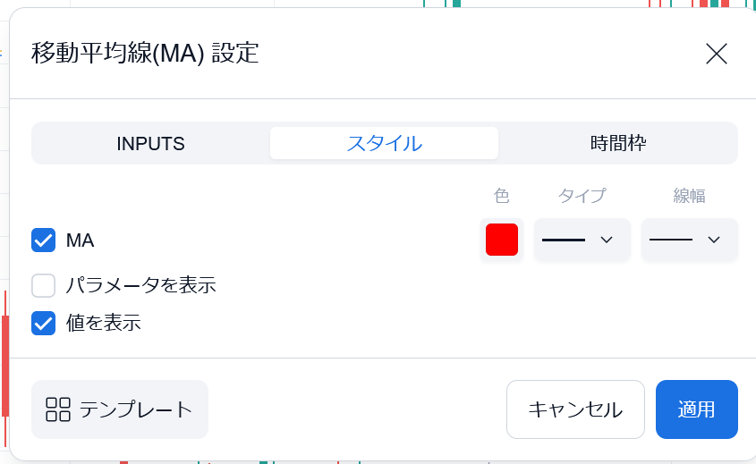Open the テンプレート menu button
Viewport: 756px width, 464px height.
coord(120,409)
